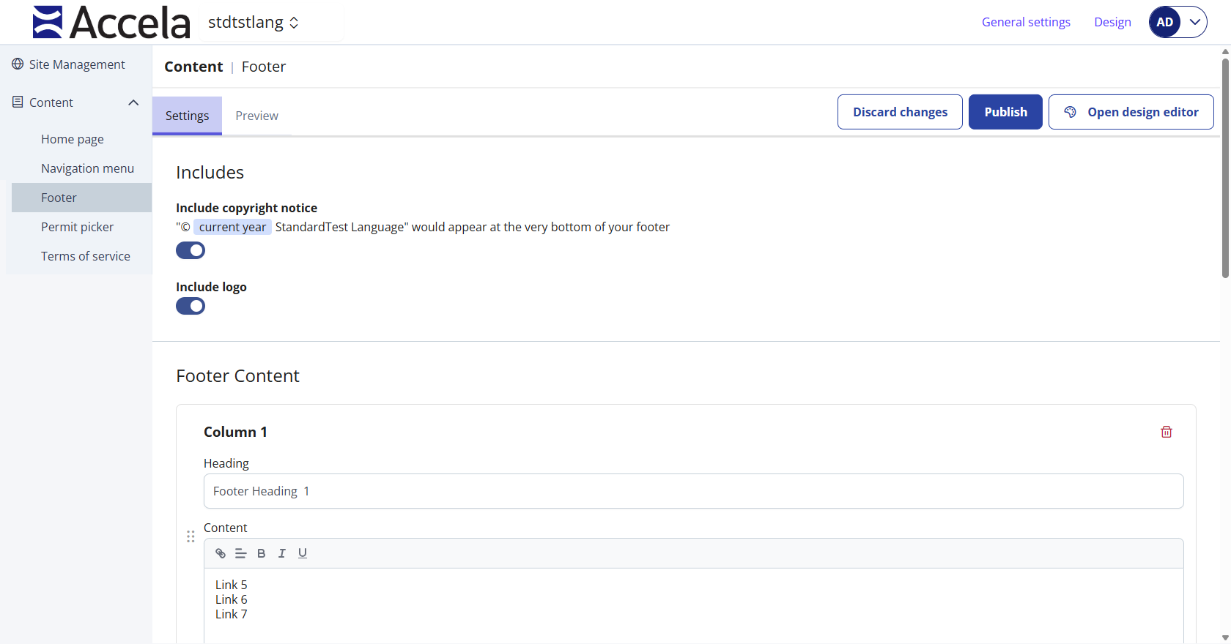The height and width of the screenshot is (644, 1231).
Task: Open Terms of service in sidebar
Action: coord(86,256)
